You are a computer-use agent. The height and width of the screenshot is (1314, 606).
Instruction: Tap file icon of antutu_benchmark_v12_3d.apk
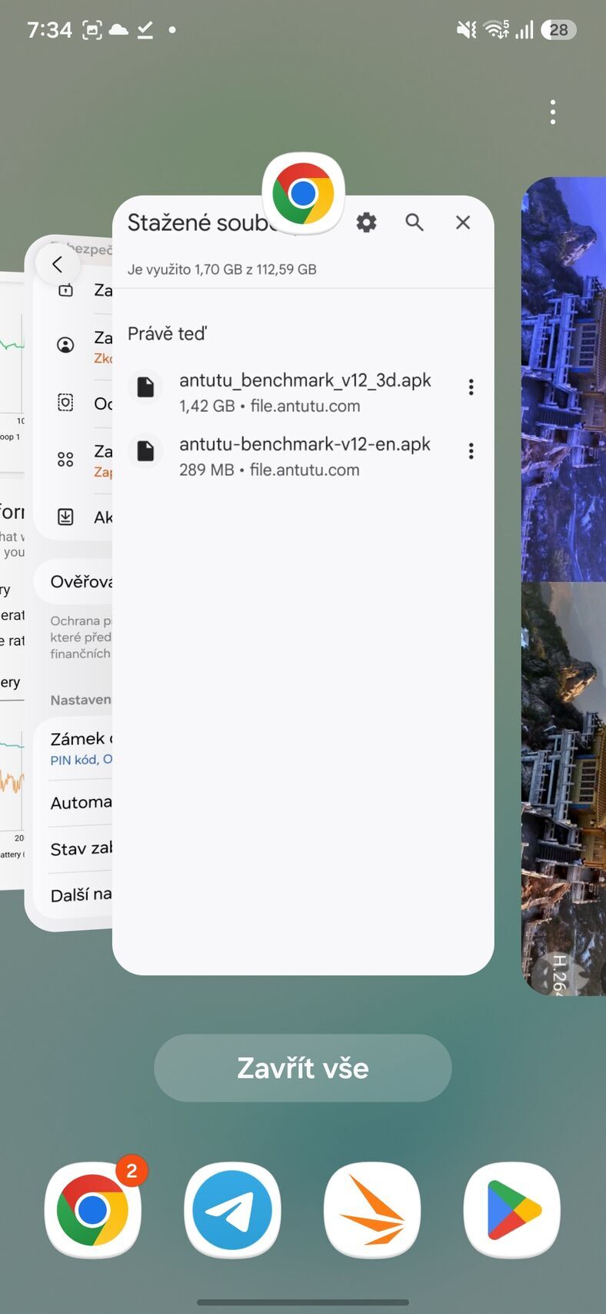[145, 386]
